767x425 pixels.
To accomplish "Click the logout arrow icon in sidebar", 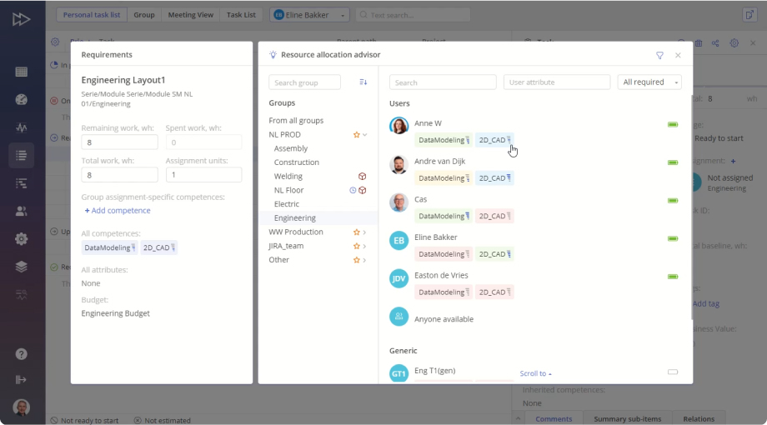I will point(21,379).
